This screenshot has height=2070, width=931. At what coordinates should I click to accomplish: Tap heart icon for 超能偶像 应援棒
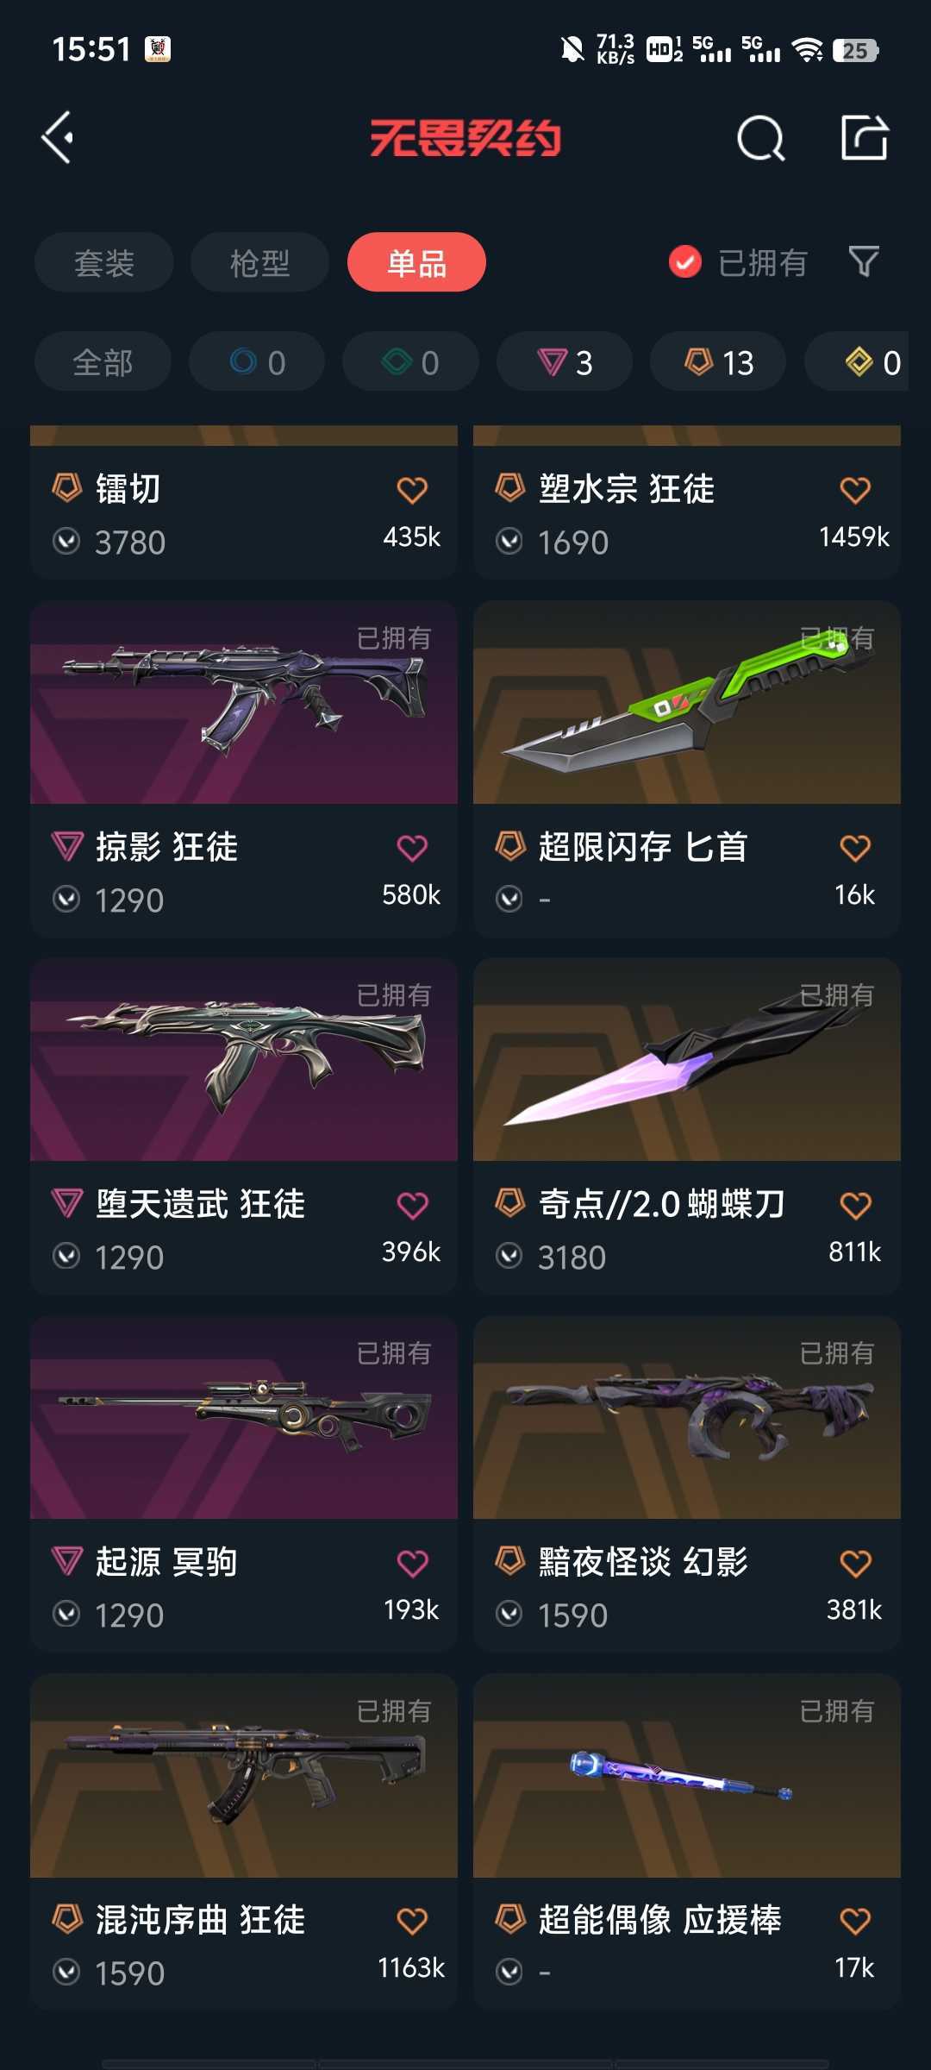[855, 1921]
